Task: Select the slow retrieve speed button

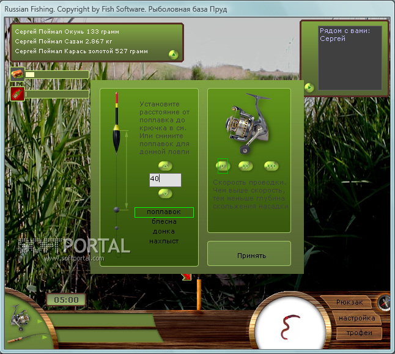Action: [x=223, y=166]
